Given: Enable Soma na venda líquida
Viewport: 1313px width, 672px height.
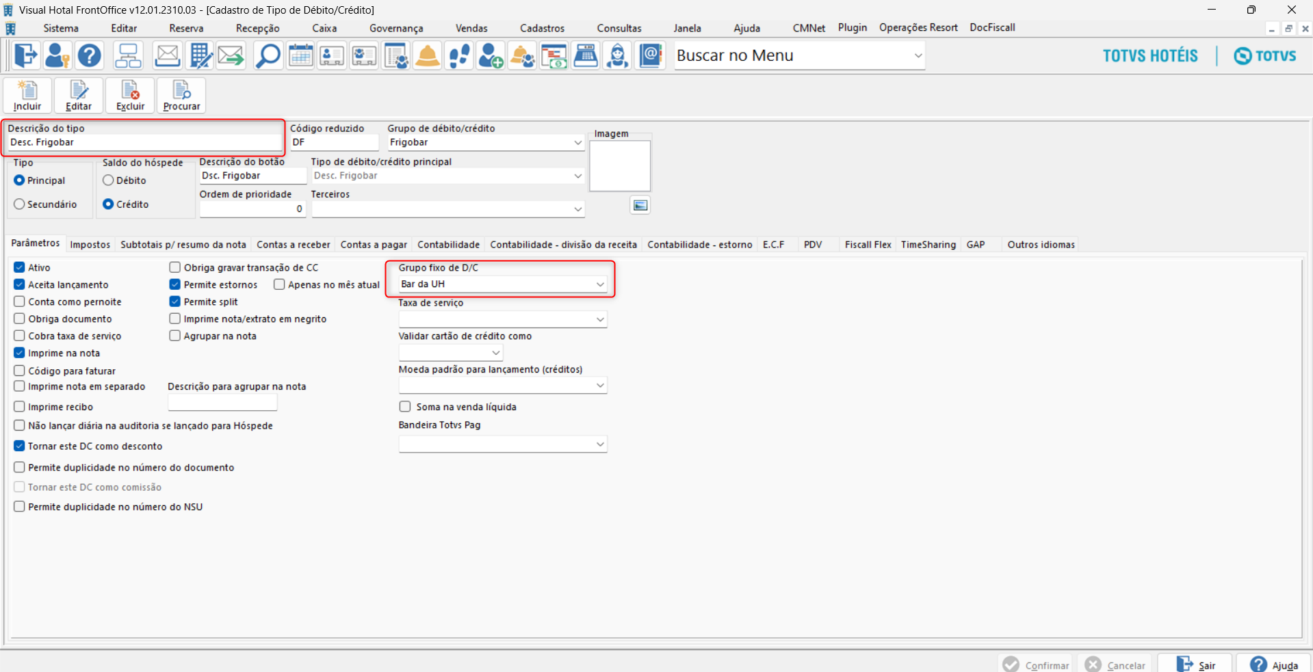Looking at the screenshot, I should point(405,407).
